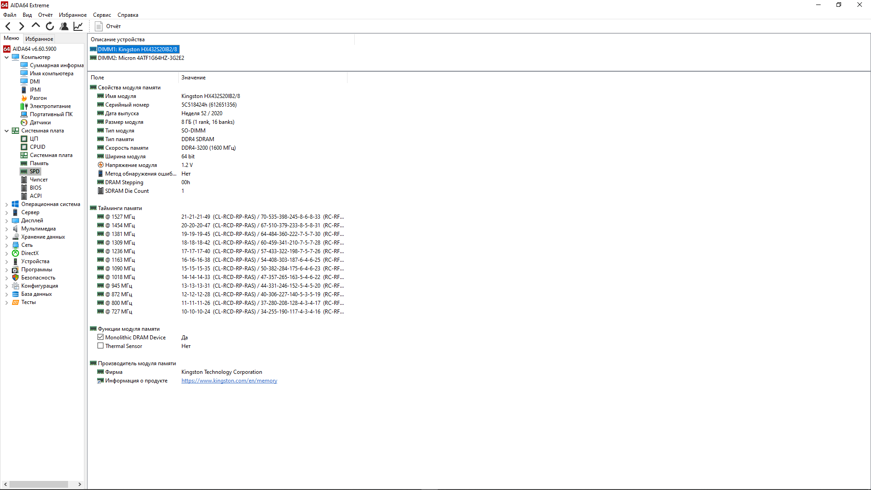Toggle Thermal Sensor checkbox
Screen dimensions: 871x490
pos(101,346)
